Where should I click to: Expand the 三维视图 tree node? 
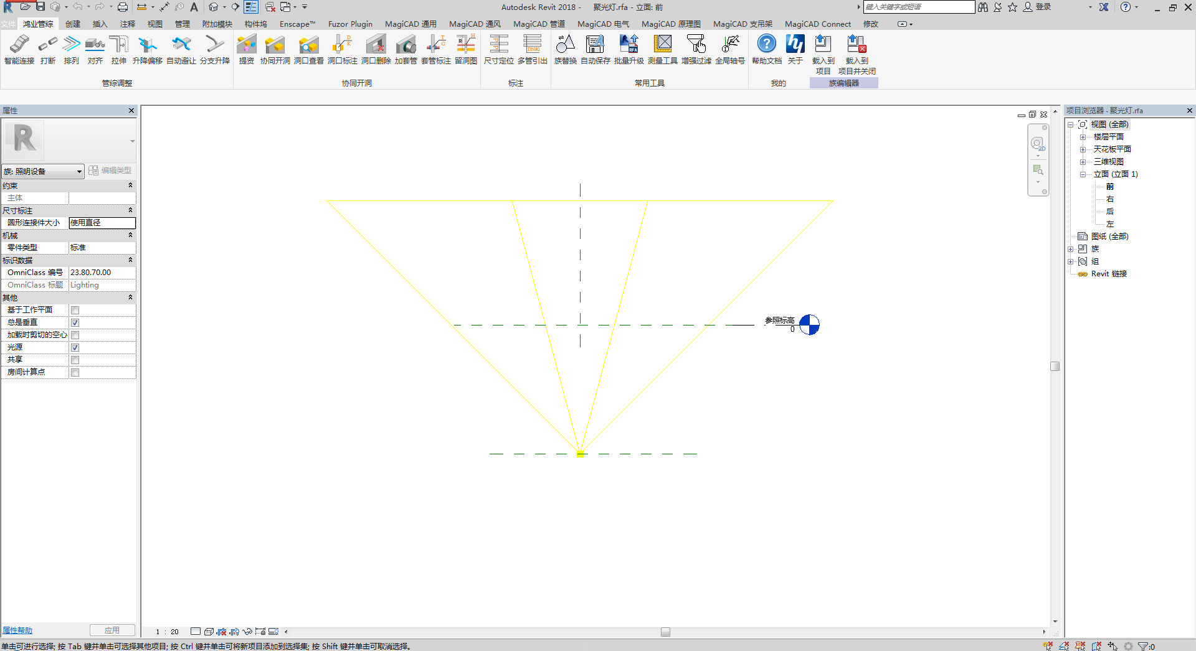pos(1083,162)
